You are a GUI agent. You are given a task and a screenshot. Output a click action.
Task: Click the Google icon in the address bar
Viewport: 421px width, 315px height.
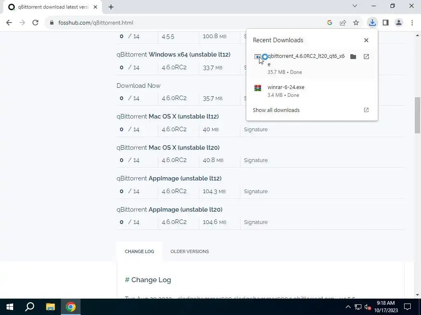tap(330, 23)
